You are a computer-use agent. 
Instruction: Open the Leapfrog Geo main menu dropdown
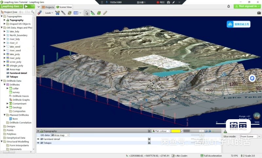click(x=11, y=6)
